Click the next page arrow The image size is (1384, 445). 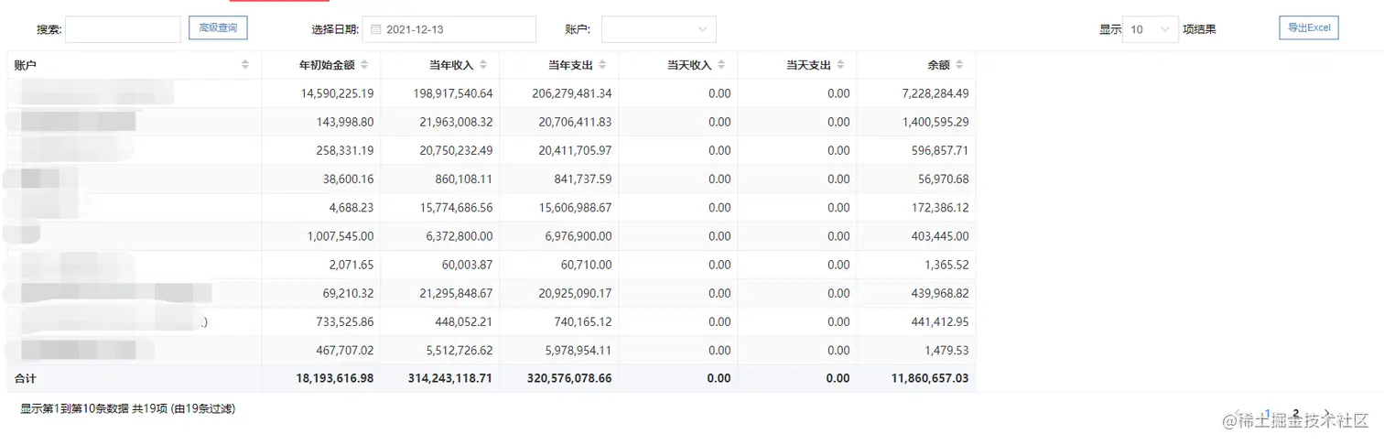tap(1325, 414)
